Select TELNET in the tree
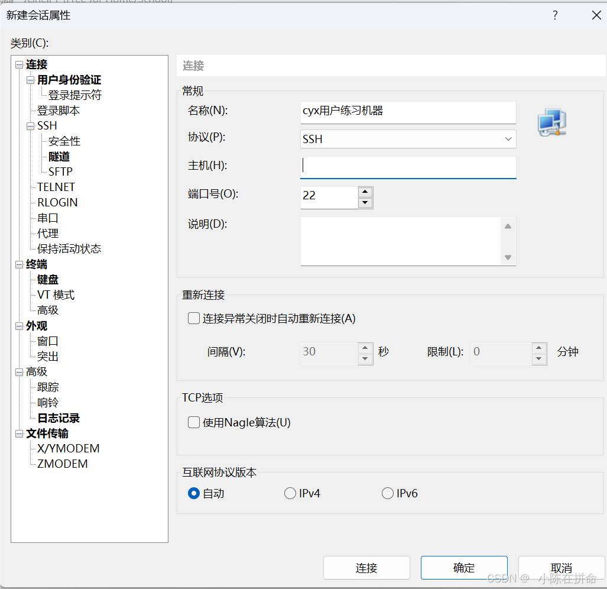The width and height of the screenshot is (607, 589). point(56,187)
